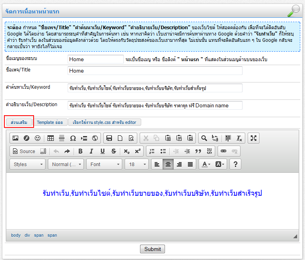305x260 pixels.
Task: Expand the Font dropdown
Action: 104,164
